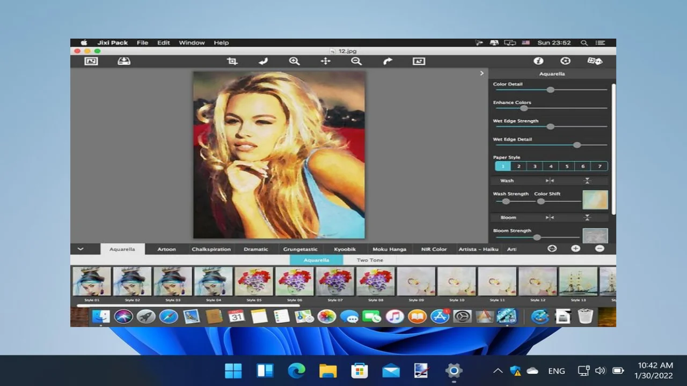This screenshot has width=687, height=386.
Task: Launch Photos from the macOS dock
Action: 326,317
